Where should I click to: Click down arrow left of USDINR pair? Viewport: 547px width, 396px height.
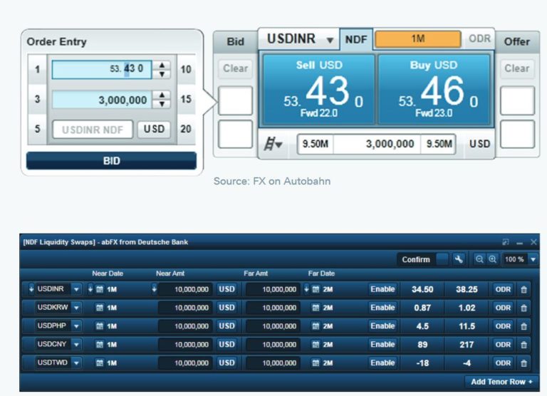(x=31, y=289)
